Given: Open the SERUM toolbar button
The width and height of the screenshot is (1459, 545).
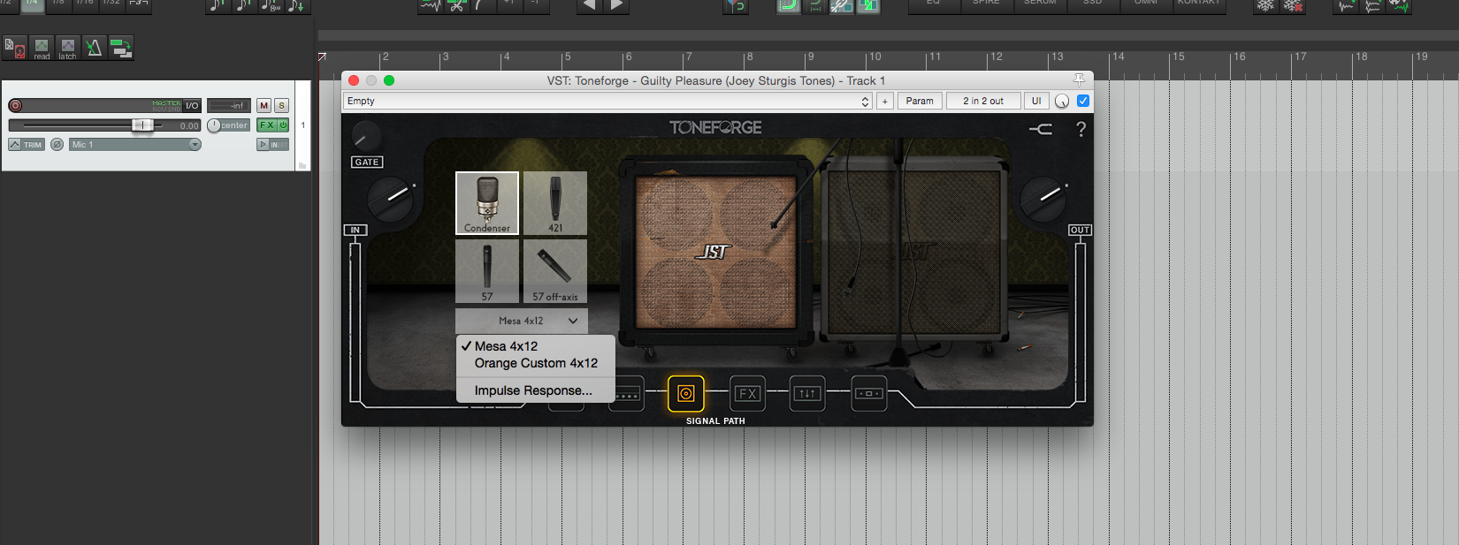Looking at the screenshot, I should click(x=1040, y=4).
